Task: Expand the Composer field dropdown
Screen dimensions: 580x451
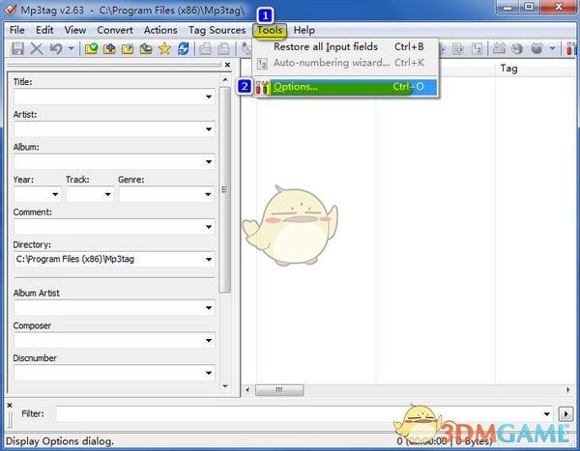Action: coord(209,341)
